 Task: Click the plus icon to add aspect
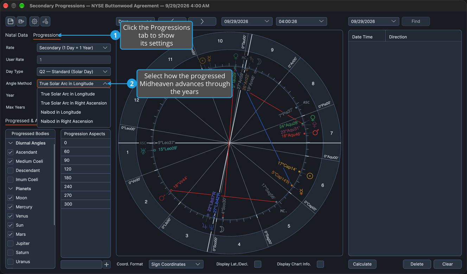point(107,264)
